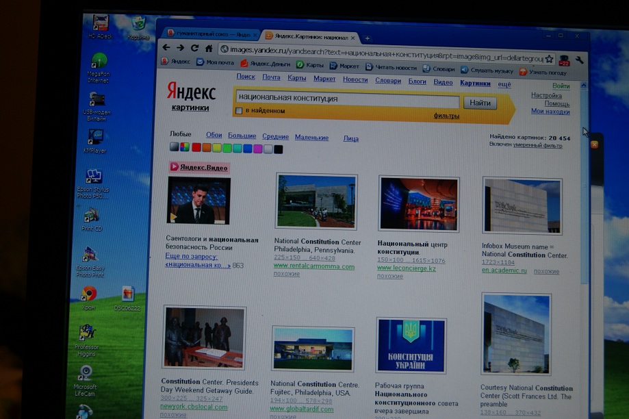This screenshot has height=419, width=629.
Task: Select the DSC06222 file on the desktop
Action: [127, 299]
